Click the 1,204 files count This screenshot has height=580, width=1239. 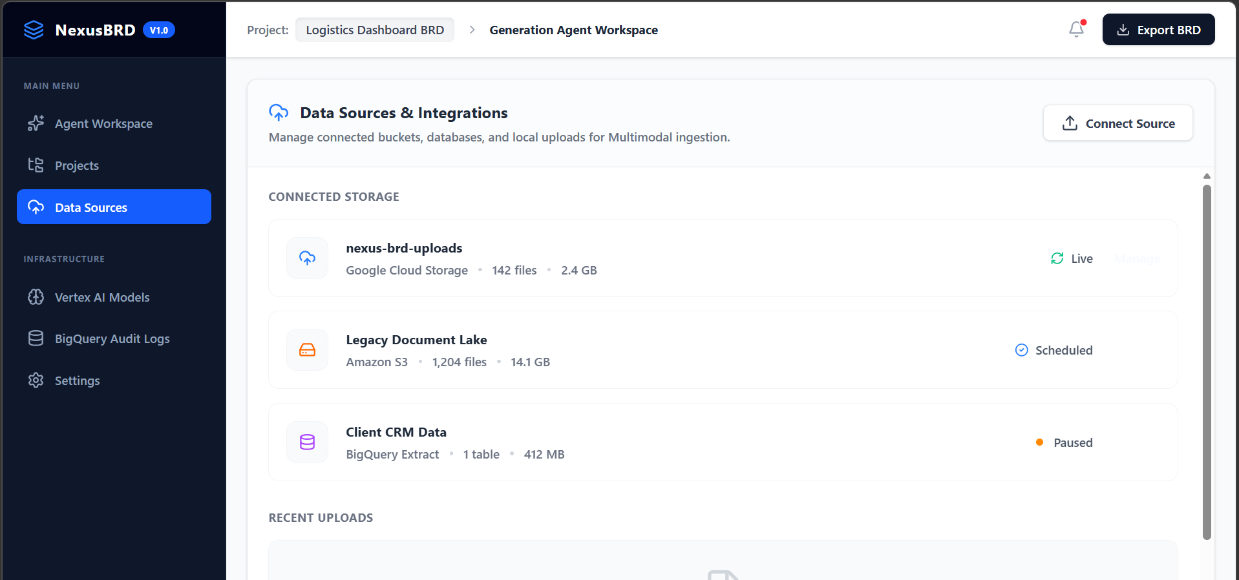(x=460, y=362)
